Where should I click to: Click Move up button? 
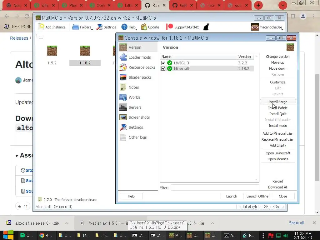278,62
